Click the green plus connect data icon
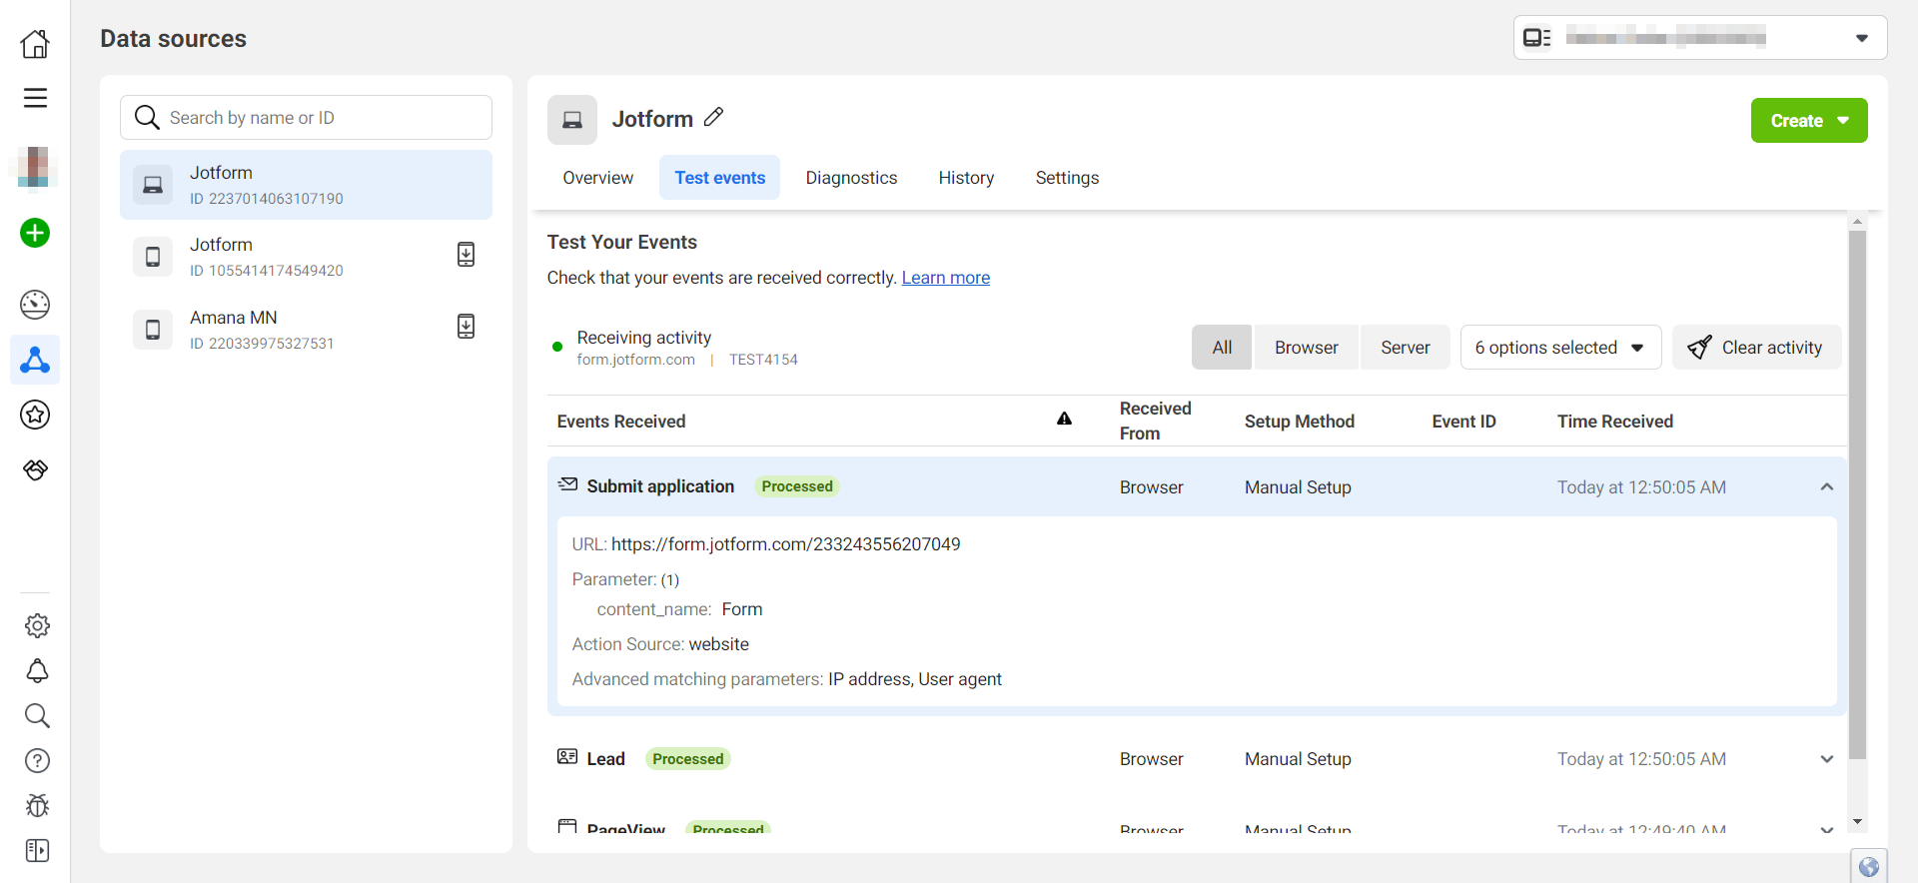Image resolution: width=1918 pixels, height=883 pixels. pyautogui.click(x=35, y=233)
